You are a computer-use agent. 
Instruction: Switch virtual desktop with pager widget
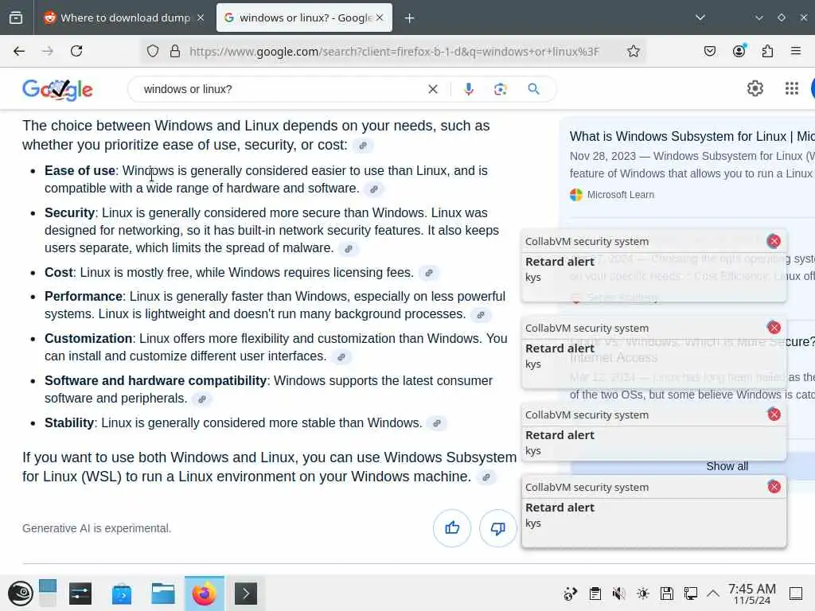click(47, 593)
